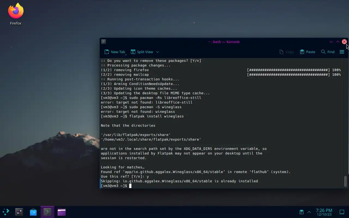Click the terminal vertical scrollbar handle
This screenshot has width=349, height=218.
coord(345,181)
